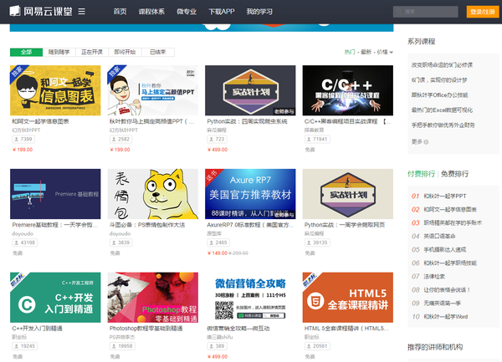Click the 唐三藏shifu instructor name
The width and height of the screenshot is (502, 362).
tap(220, 337)
